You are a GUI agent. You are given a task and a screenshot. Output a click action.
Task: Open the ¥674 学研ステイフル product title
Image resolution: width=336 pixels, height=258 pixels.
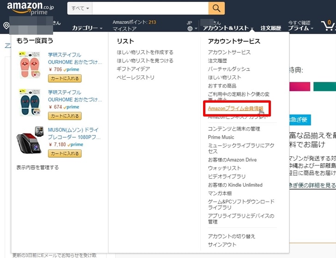(x=75, y=96)
